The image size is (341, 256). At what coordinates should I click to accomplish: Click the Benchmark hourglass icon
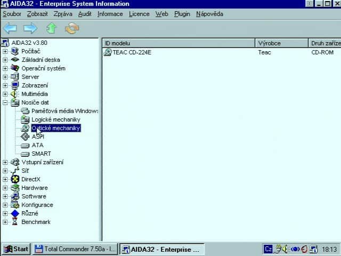pyautogui.click(x=15, y=222)
